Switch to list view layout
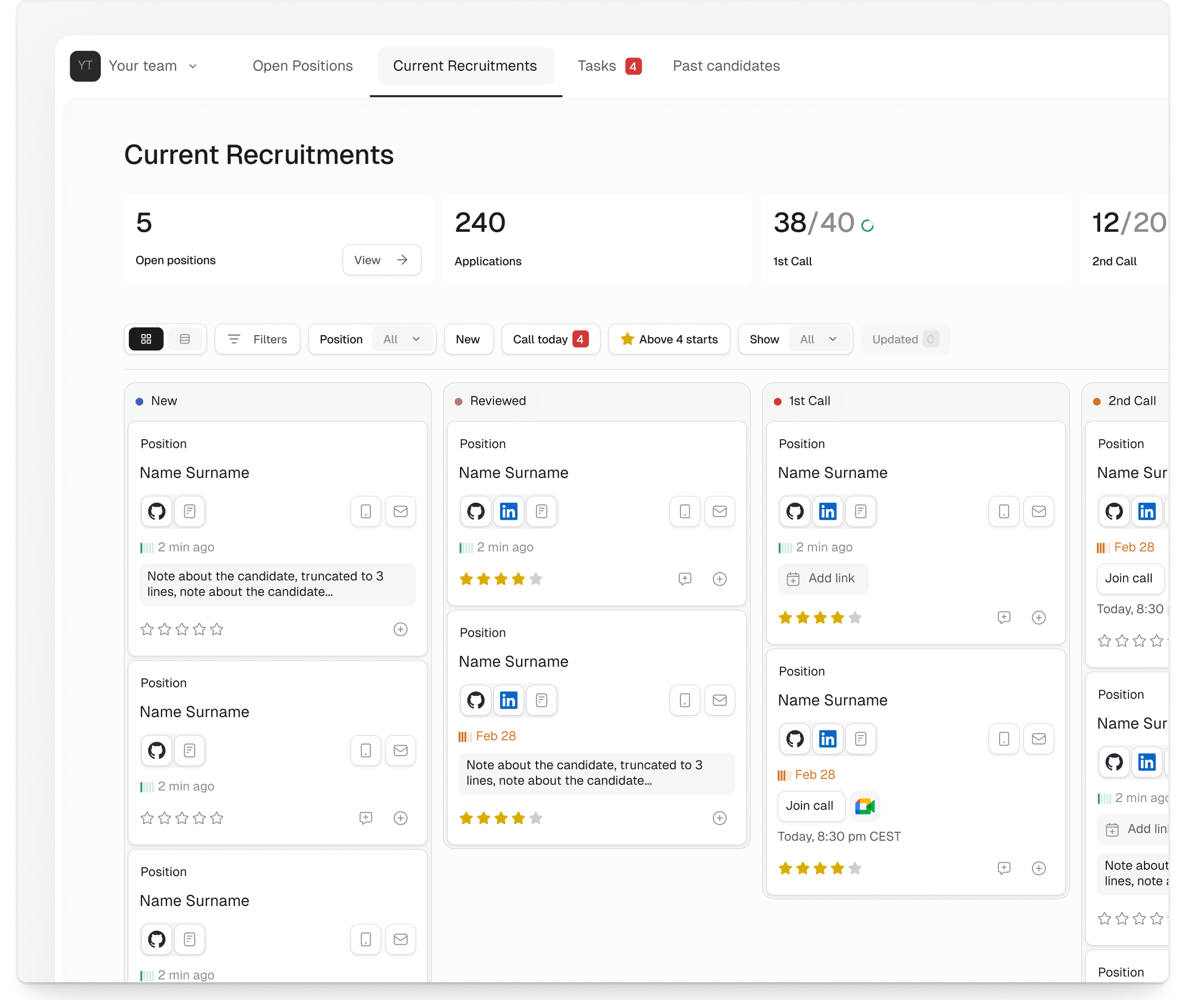 [185, 339]
